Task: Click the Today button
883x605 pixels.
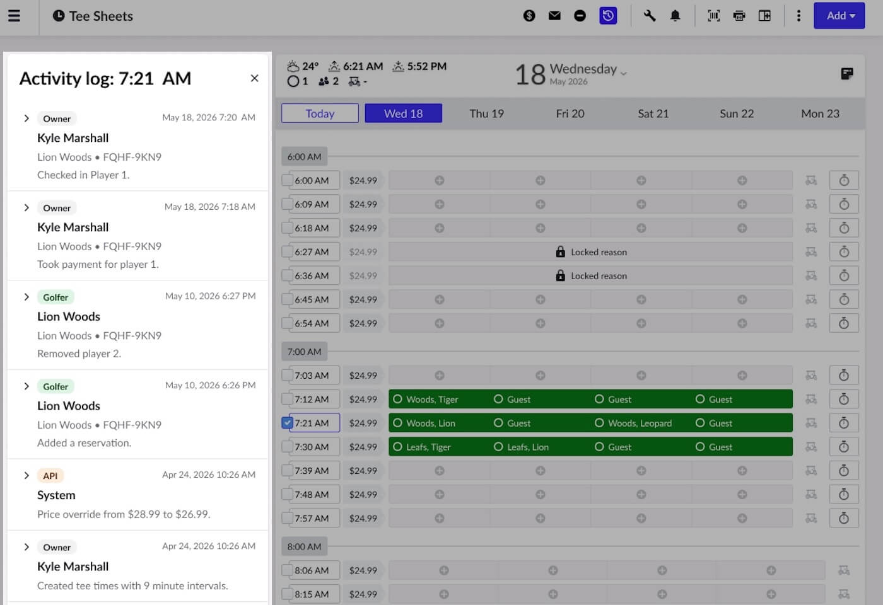Action: tap(320, 113)
